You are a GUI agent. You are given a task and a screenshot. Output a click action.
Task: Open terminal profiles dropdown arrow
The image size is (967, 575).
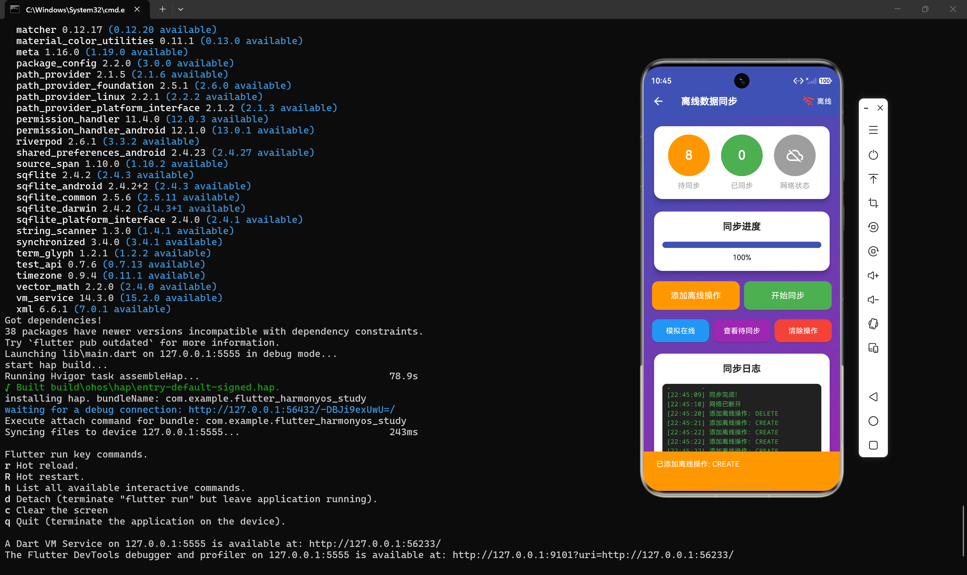tap(181, 9)
